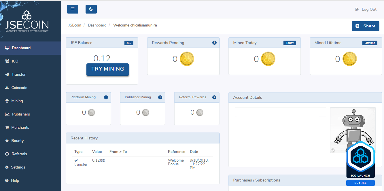Viewport: 384px width, 191px height.
Task: Click the Dashboard breadcrumb link
Action: coord(97,25)
